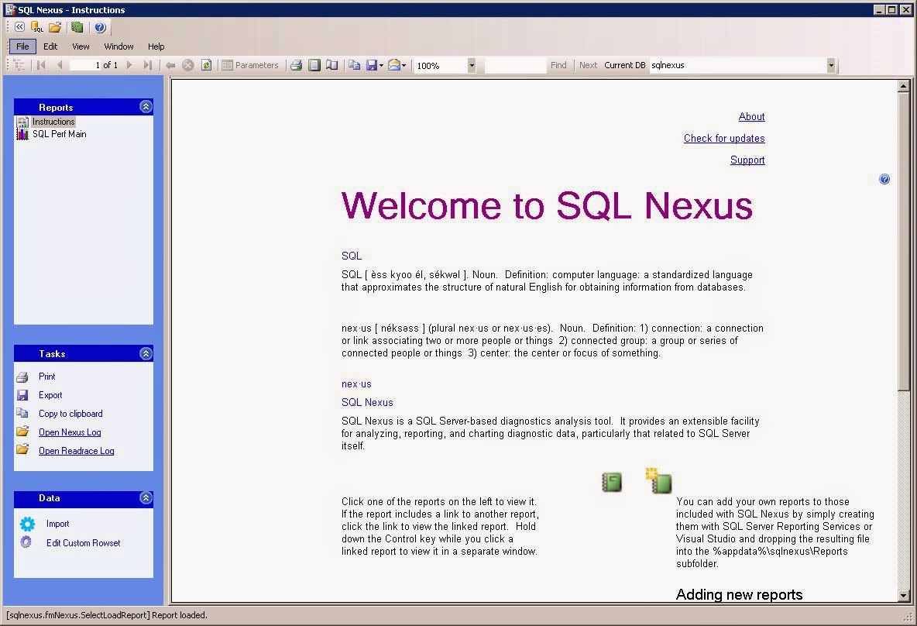The width and height of the screenshot is (917, 626).
Task: Open Nexus Log link
Action: pyautogui.click(x=70, y=432)
